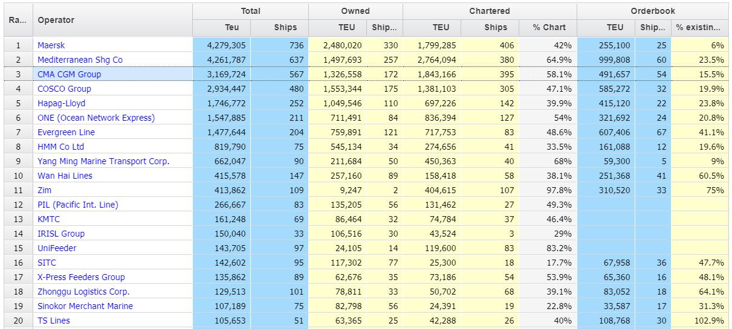The width and height of the screenshot is (732, 329).
Task: Select Yang Ming chartered TEU 450,363
Action: pyautogui.click(x=432, y=161)
